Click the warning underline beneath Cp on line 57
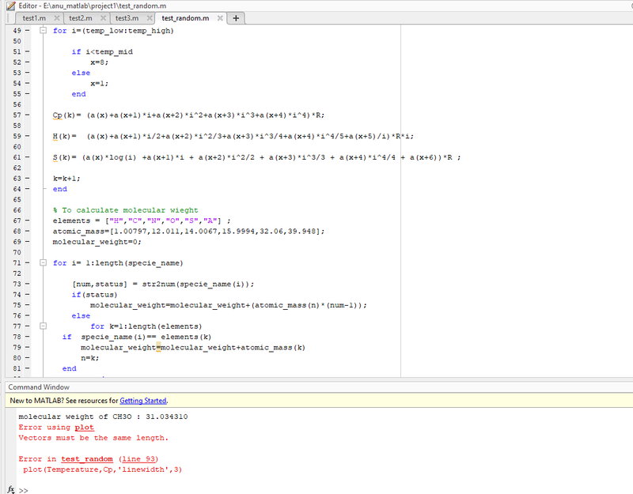 tap(56, 119)
